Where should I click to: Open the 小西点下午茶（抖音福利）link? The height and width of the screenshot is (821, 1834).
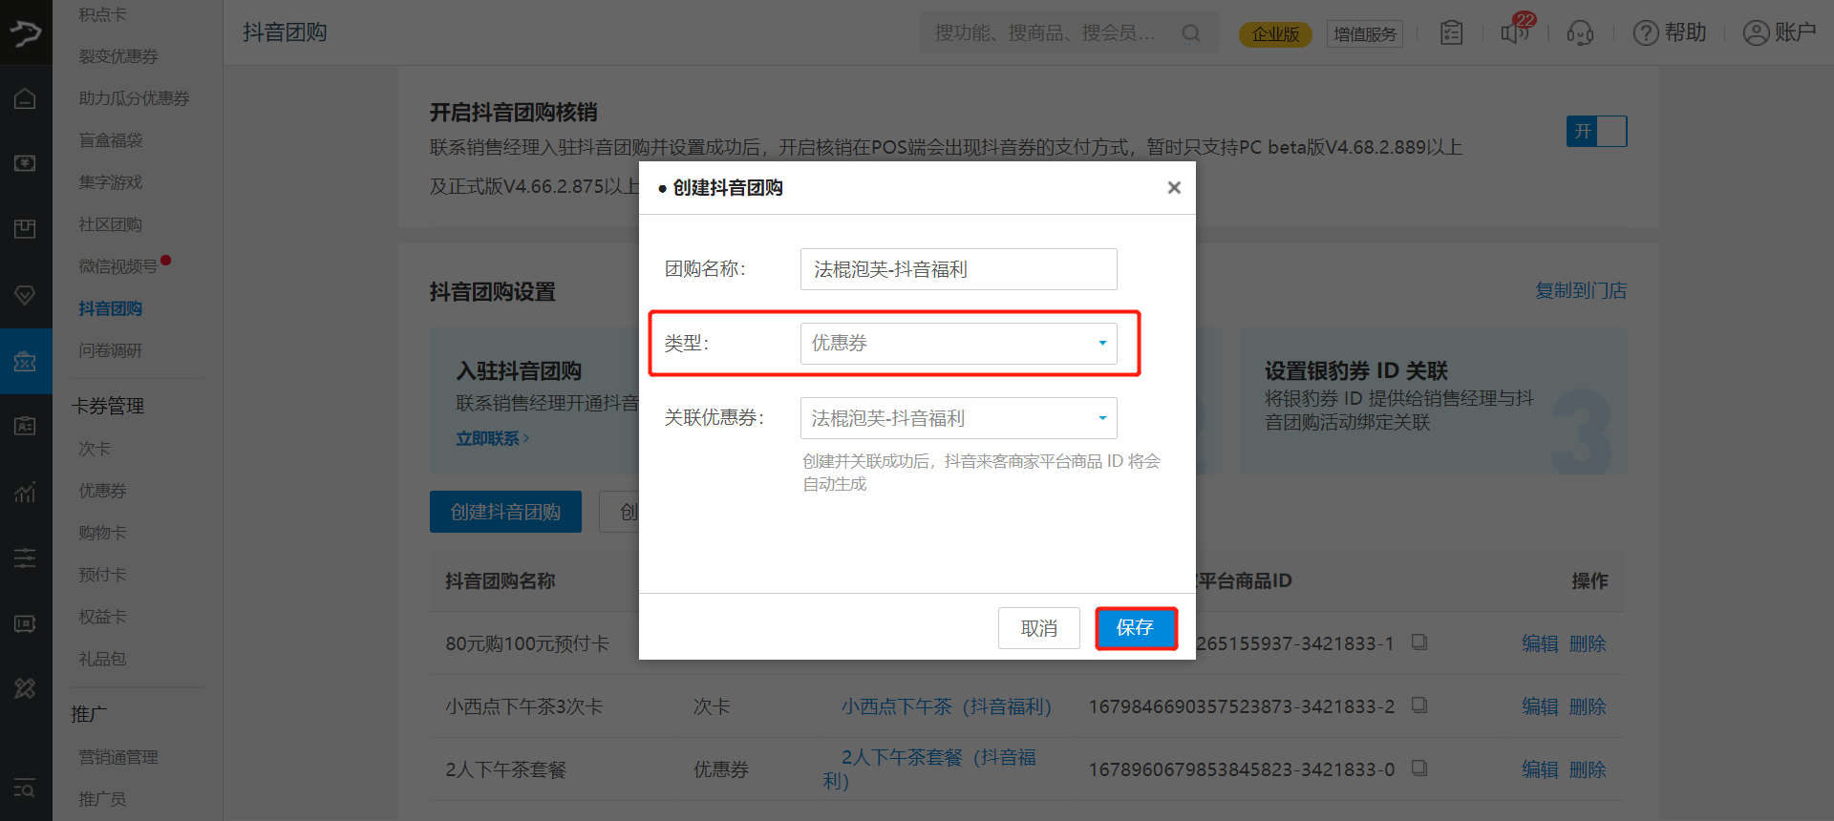click(946, 706)
